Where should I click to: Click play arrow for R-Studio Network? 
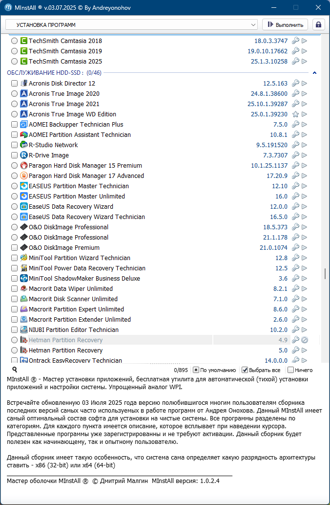(x=304, y=145)
